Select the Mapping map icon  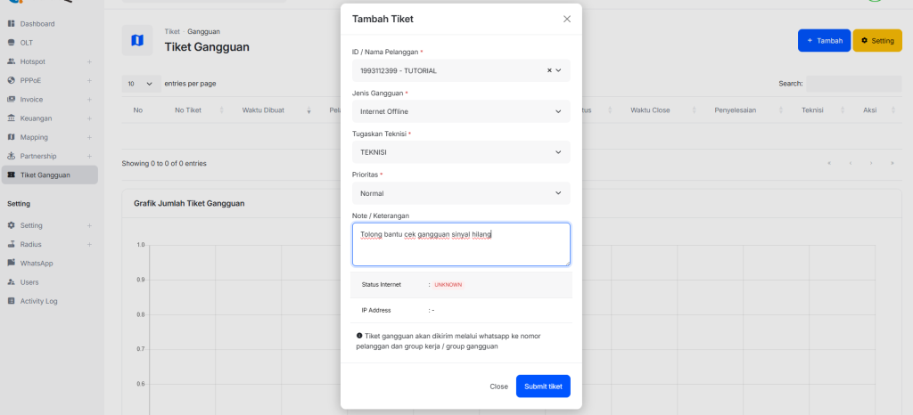click(x=11, y=137)
